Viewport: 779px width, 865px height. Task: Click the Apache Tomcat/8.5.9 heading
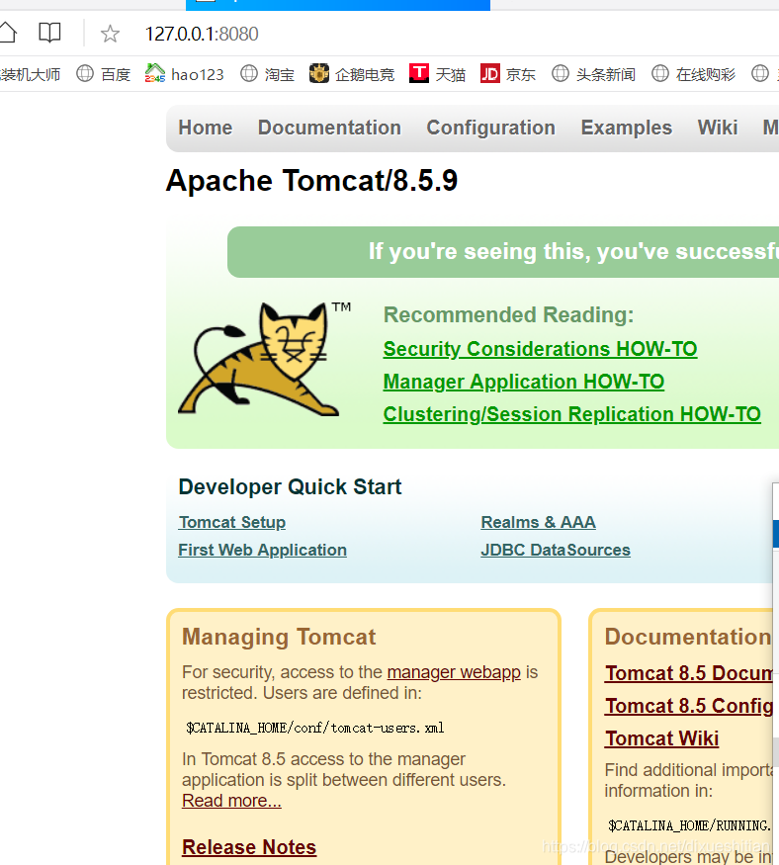pos(311,180)
